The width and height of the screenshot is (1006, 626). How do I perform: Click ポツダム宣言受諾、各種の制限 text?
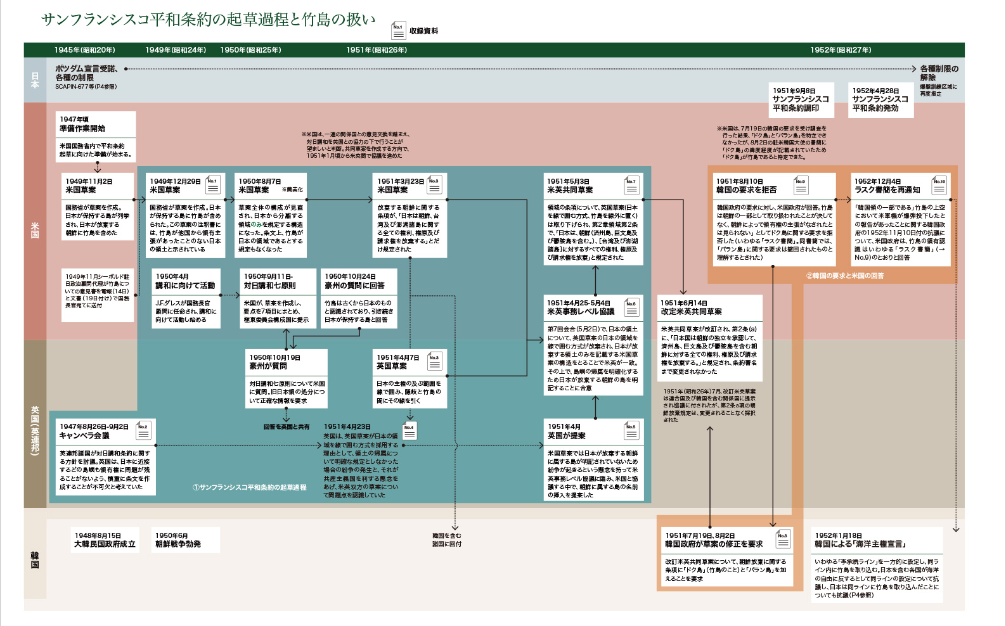pos(86,73)
